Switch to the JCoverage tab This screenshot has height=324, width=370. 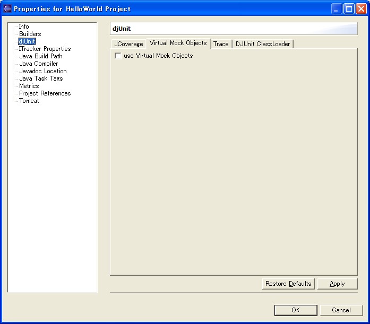tap(128, 44)
